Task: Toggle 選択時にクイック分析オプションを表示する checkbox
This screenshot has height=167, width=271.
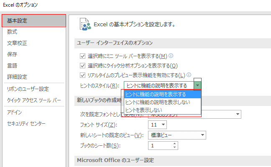Action: click(83, 66)
